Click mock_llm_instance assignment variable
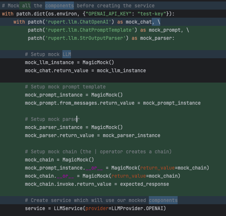The width and height of the screenshot is (226, 216). point(49,62)
